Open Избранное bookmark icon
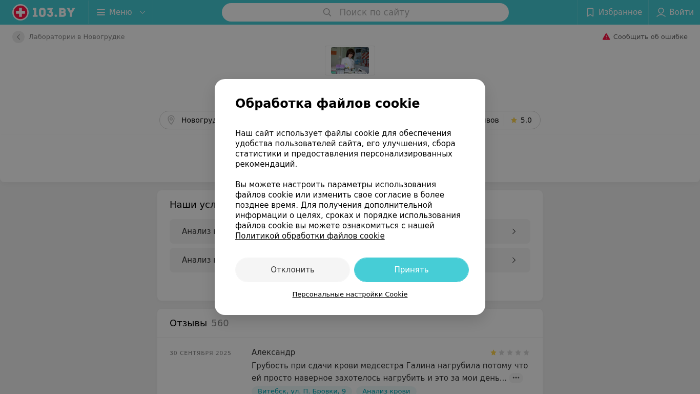The width and height of the screenshot is (700, 394). click(x=590, y=12)
